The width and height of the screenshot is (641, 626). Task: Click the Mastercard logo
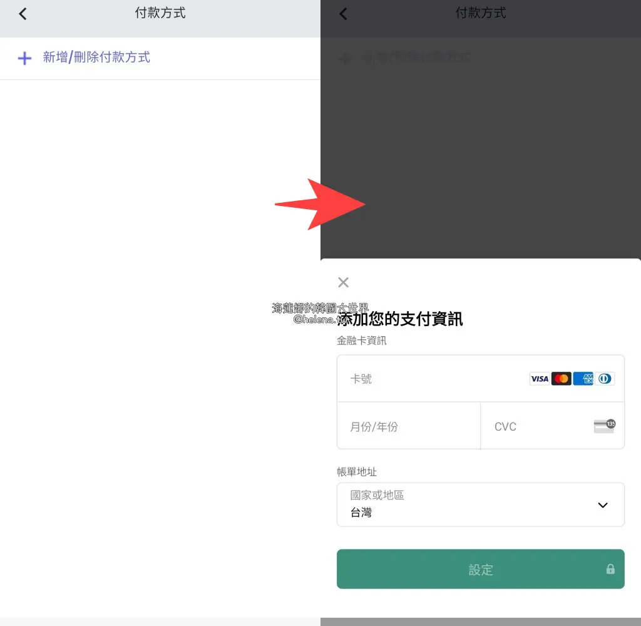pyautogui.click(x=562, y=379)
